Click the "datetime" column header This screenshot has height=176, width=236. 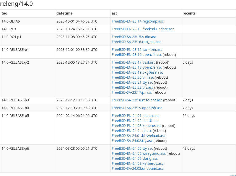65,13
